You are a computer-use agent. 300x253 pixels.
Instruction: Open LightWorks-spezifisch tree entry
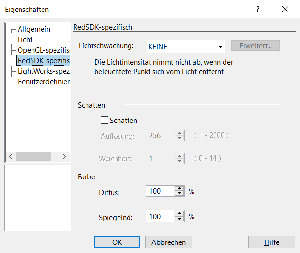(x=43, y=71)
